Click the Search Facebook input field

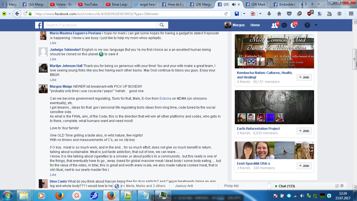click(100, 25)
